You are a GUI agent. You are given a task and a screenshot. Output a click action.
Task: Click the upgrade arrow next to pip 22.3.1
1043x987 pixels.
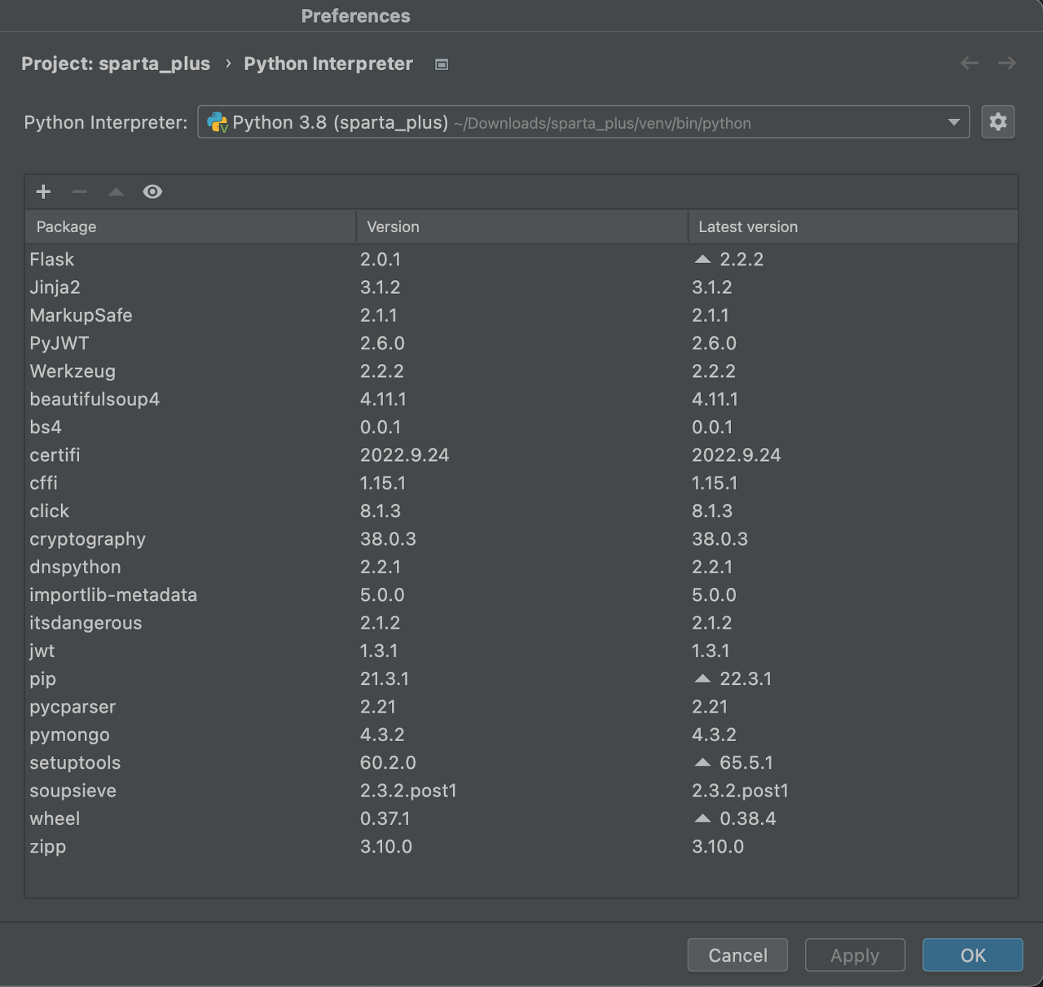click(702, 678)
